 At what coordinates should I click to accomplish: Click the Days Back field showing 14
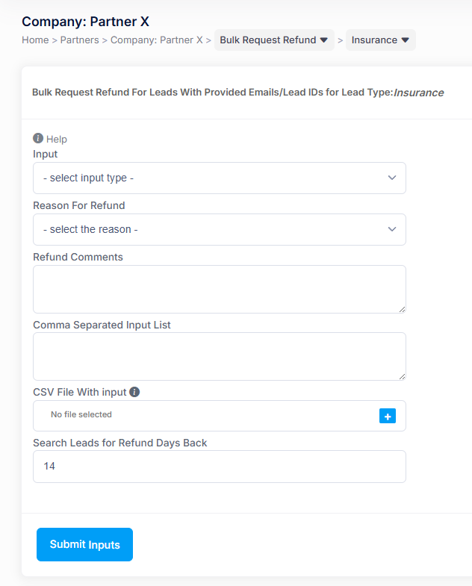[219, 467]
